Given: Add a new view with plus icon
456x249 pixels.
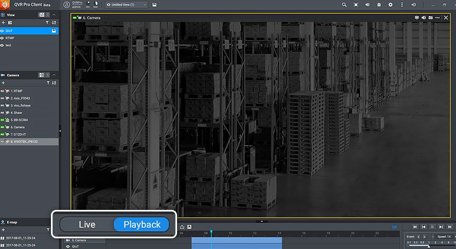Looking at the screenshot, I should pyautogui.click(x=3, y=23).
